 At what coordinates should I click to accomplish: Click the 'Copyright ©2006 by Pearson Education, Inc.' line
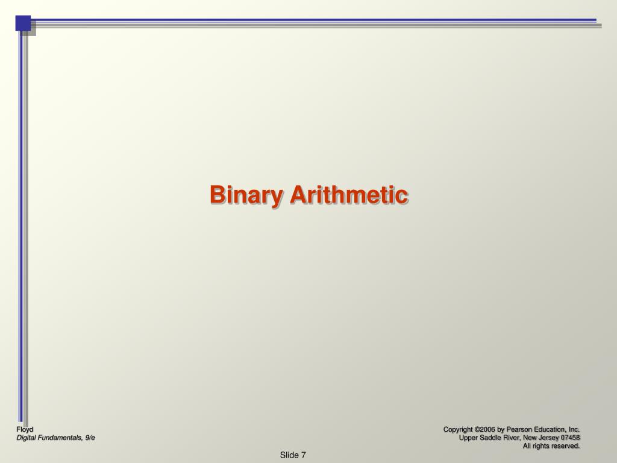click(x=512, y=429)
